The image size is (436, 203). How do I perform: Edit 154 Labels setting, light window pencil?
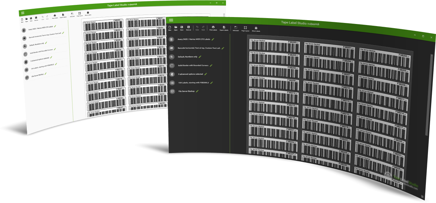(x=56, y=64)
